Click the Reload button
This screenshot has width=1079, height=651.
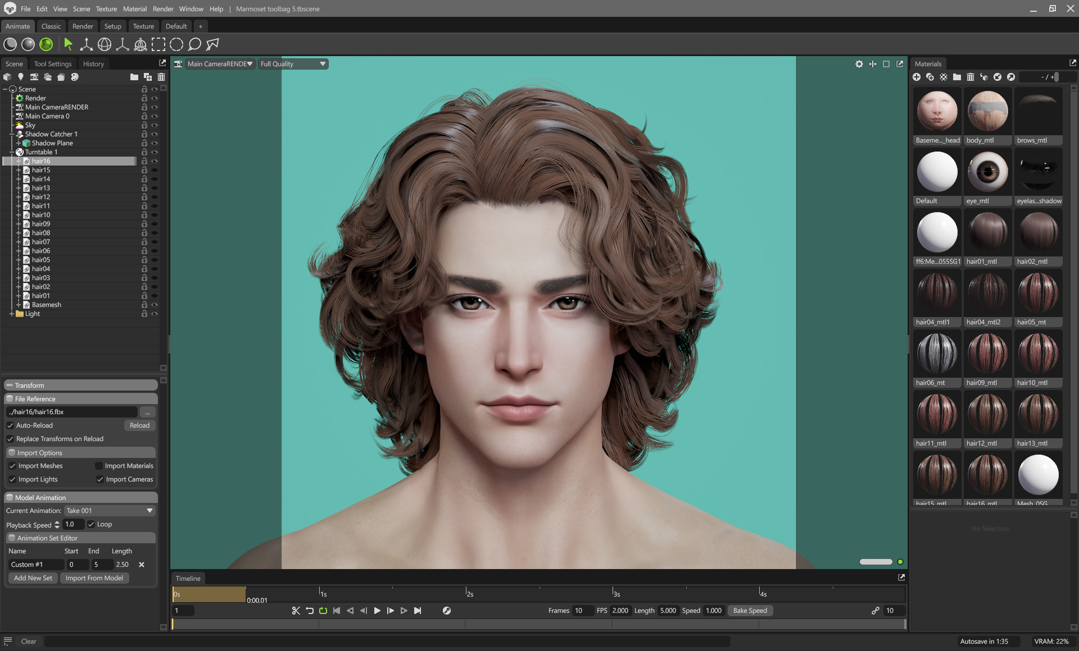pos(139,425)
